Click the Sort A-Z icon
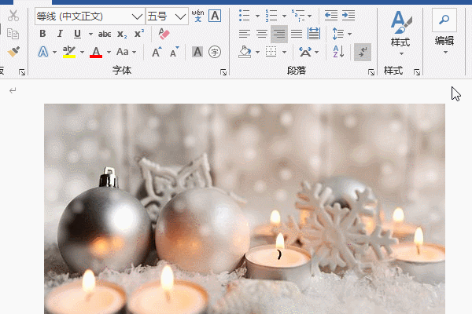This screenshot has height=314, width=472. point(338,52)
